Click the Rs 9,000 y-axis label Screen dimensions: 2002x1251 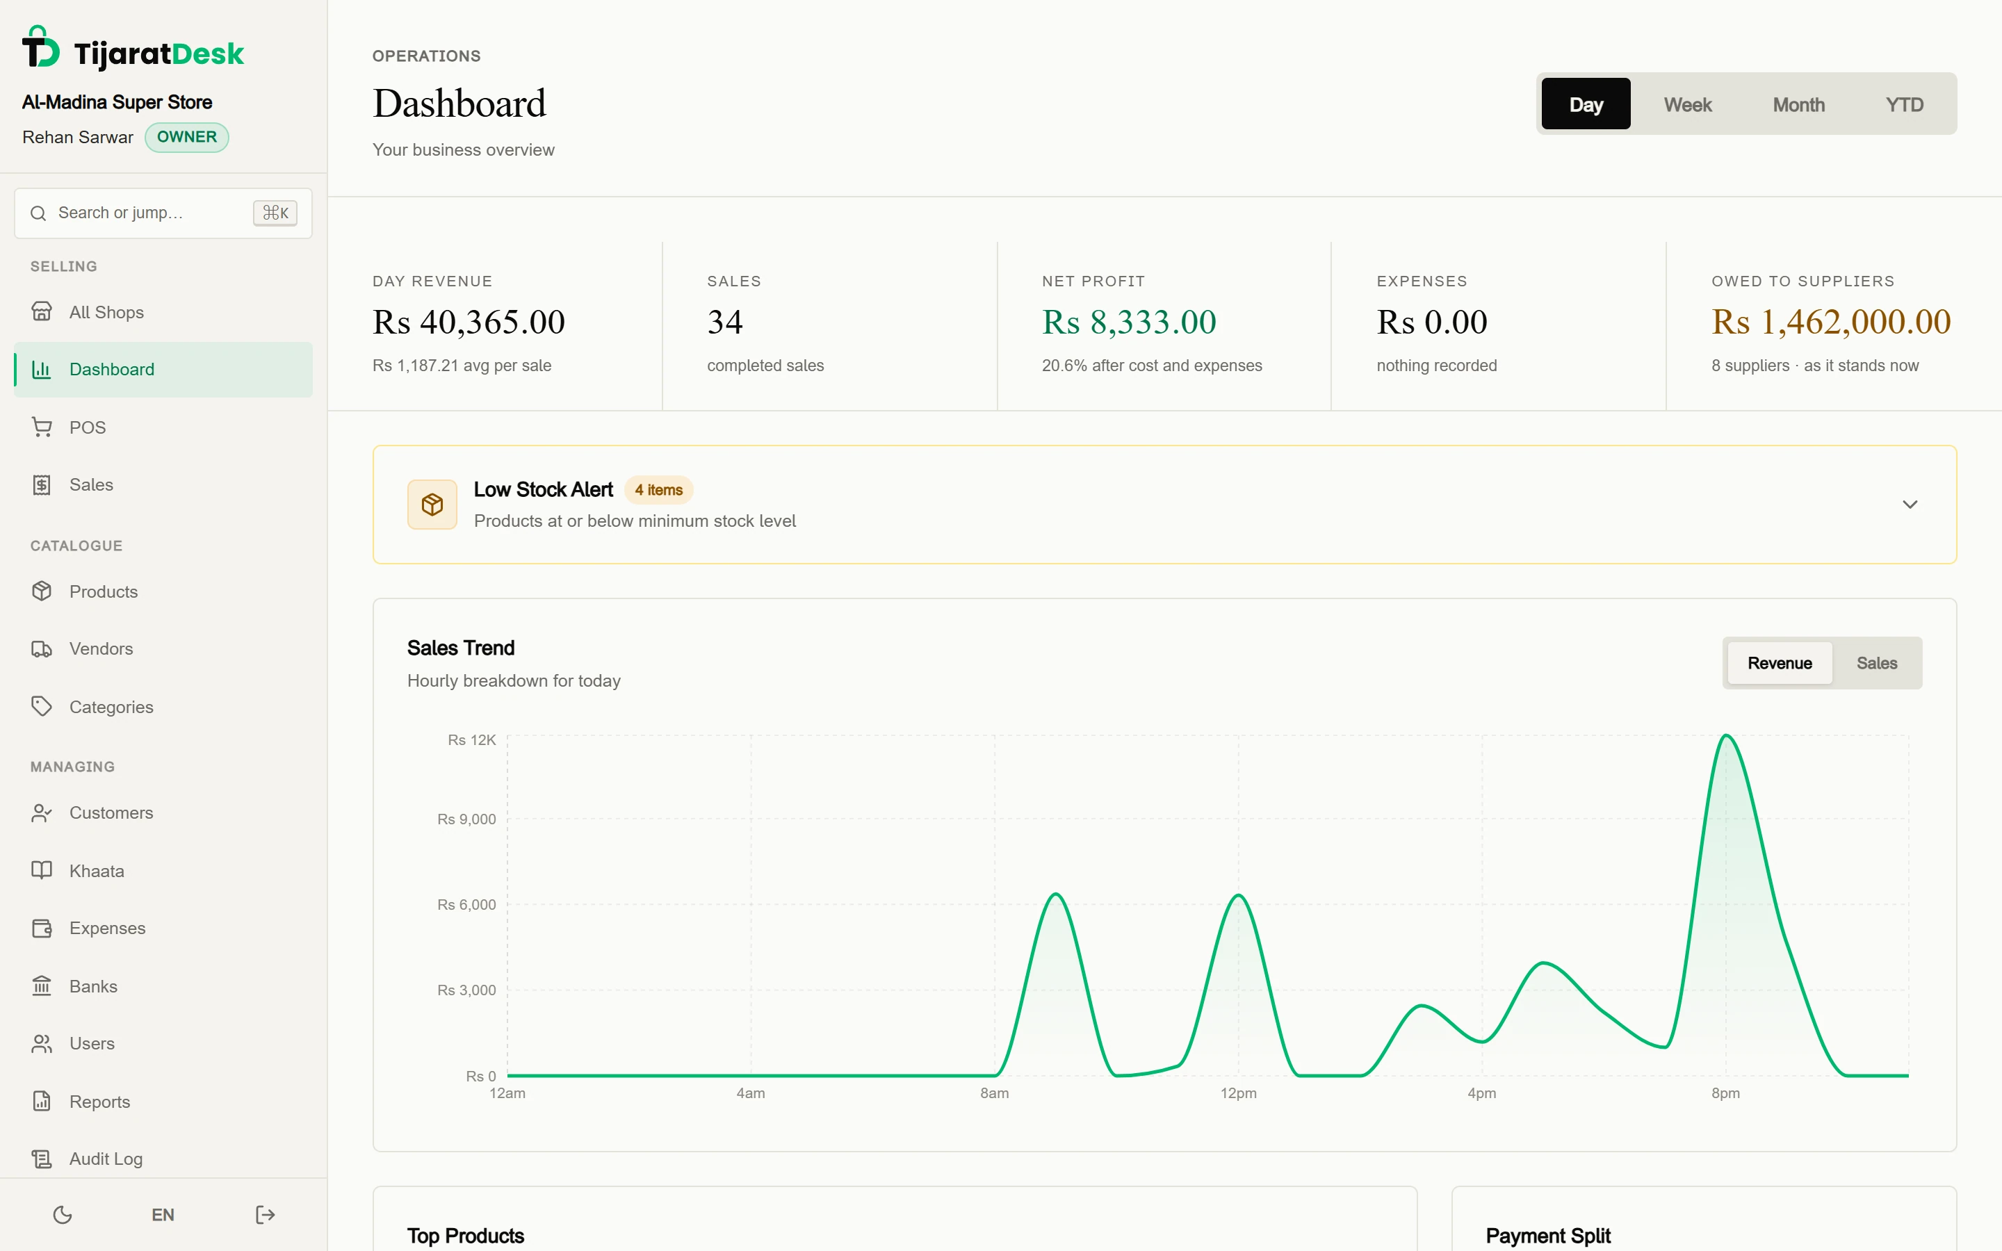[x=466, y=819]
